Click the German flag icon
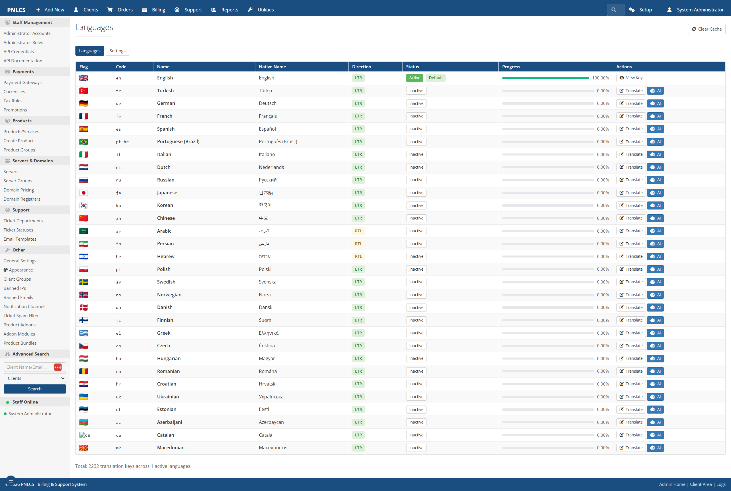Screen dimensions: 731x491 click(83, 103)
